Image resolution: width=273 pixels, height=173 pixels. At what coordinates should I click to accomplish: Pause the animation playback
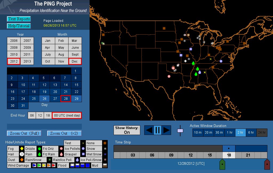click(x=157, y=130)
